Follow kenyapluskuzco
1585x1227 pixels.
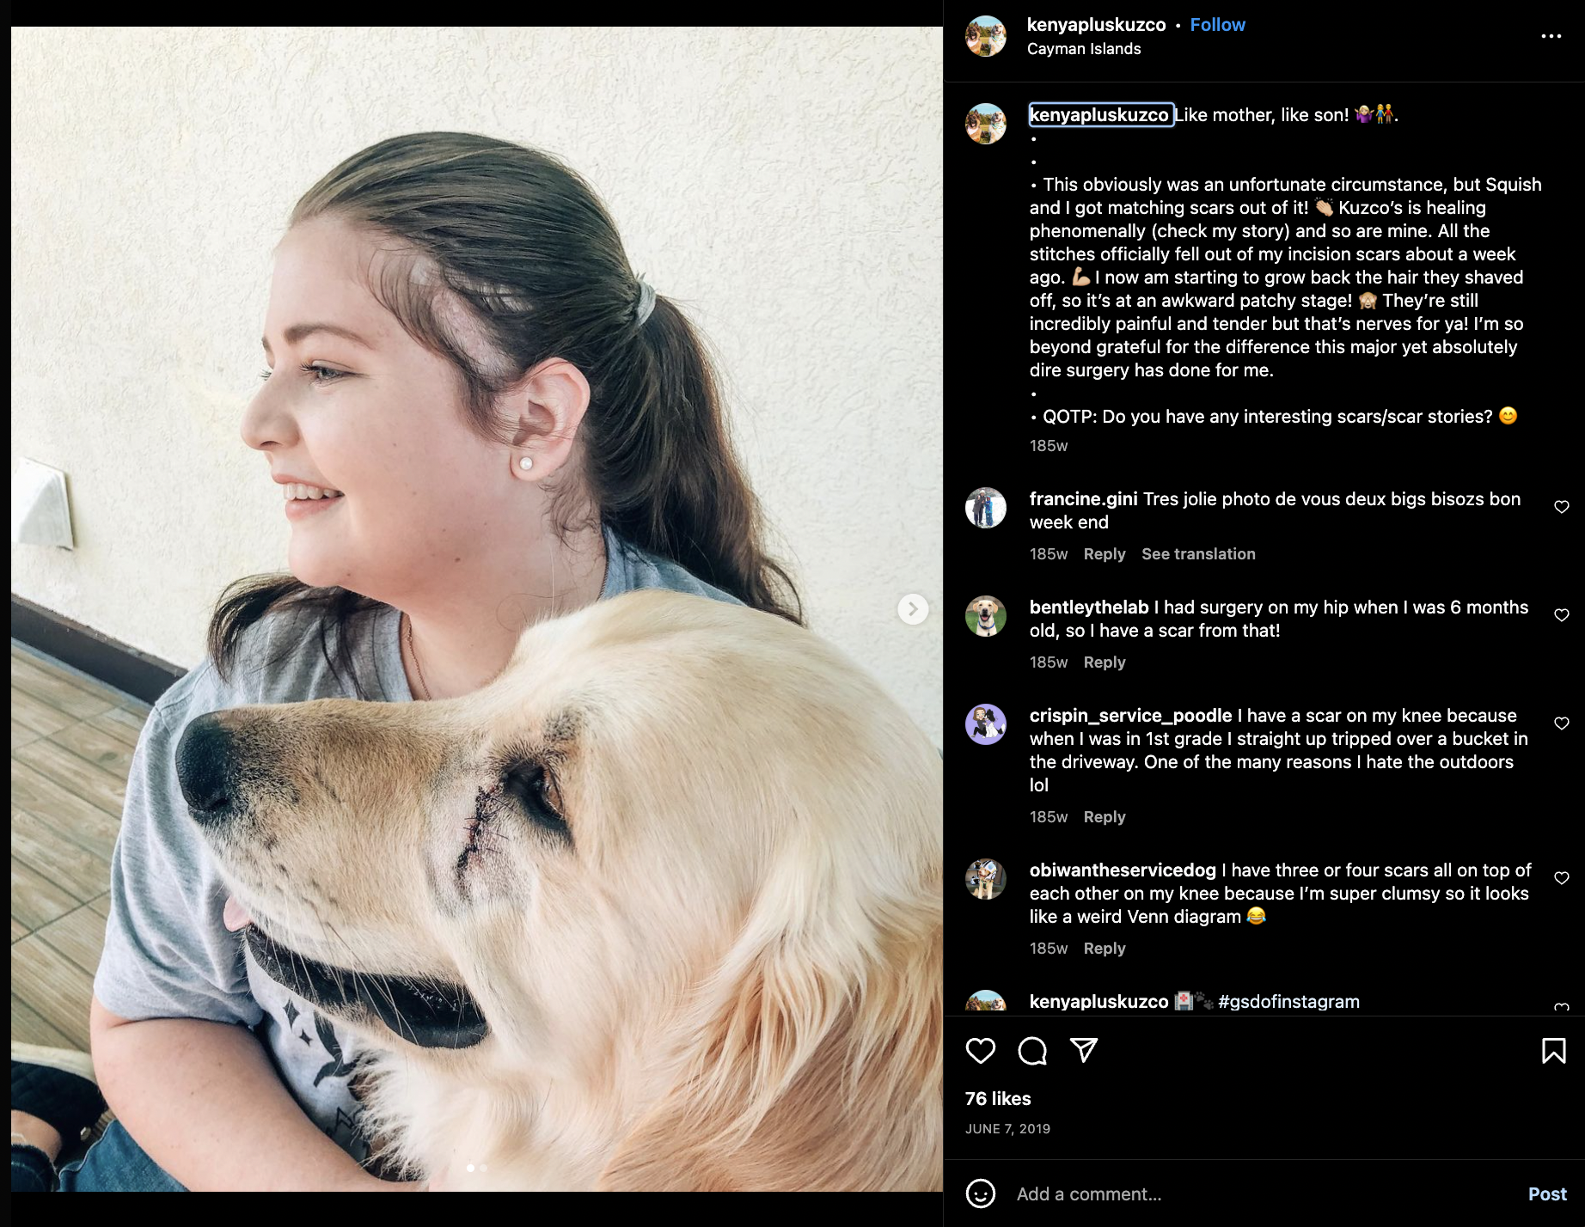point(1217,25)
